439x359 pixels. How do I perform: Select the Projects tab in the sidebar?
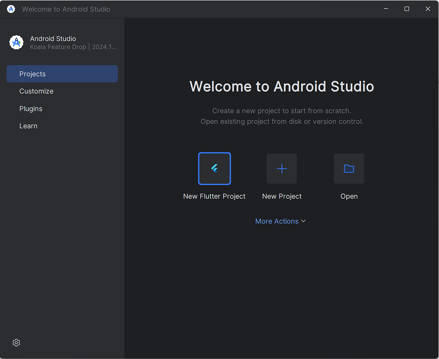[32, 74]
